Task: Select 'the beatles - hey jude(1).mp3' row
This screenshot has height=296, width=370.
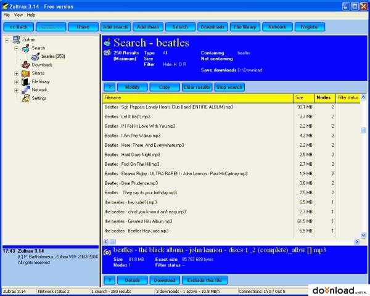Action: tap(231, 202)
